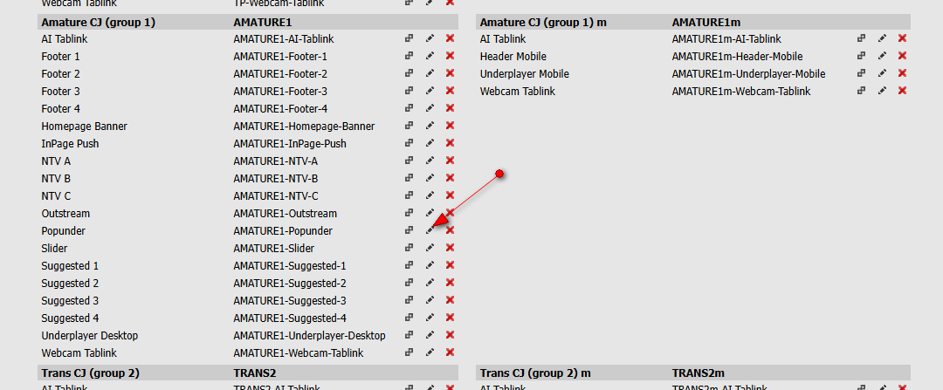Viewport: 943px width, 390px height.
Task: Delete the NTV A zone
Action: click(x=450, y=161)
